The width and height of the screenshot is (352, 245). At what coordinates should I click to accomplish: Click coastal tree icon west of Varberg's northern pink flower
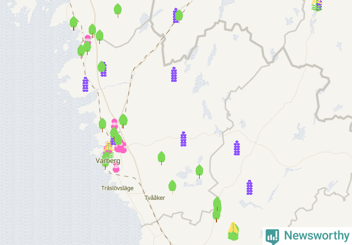(103, 125)
